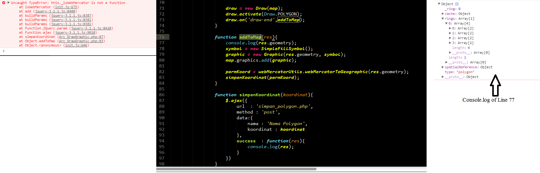Click the highlighted addToMap name on line 76
The height and width of the screenshot is (173, 540).
(250, 37)
